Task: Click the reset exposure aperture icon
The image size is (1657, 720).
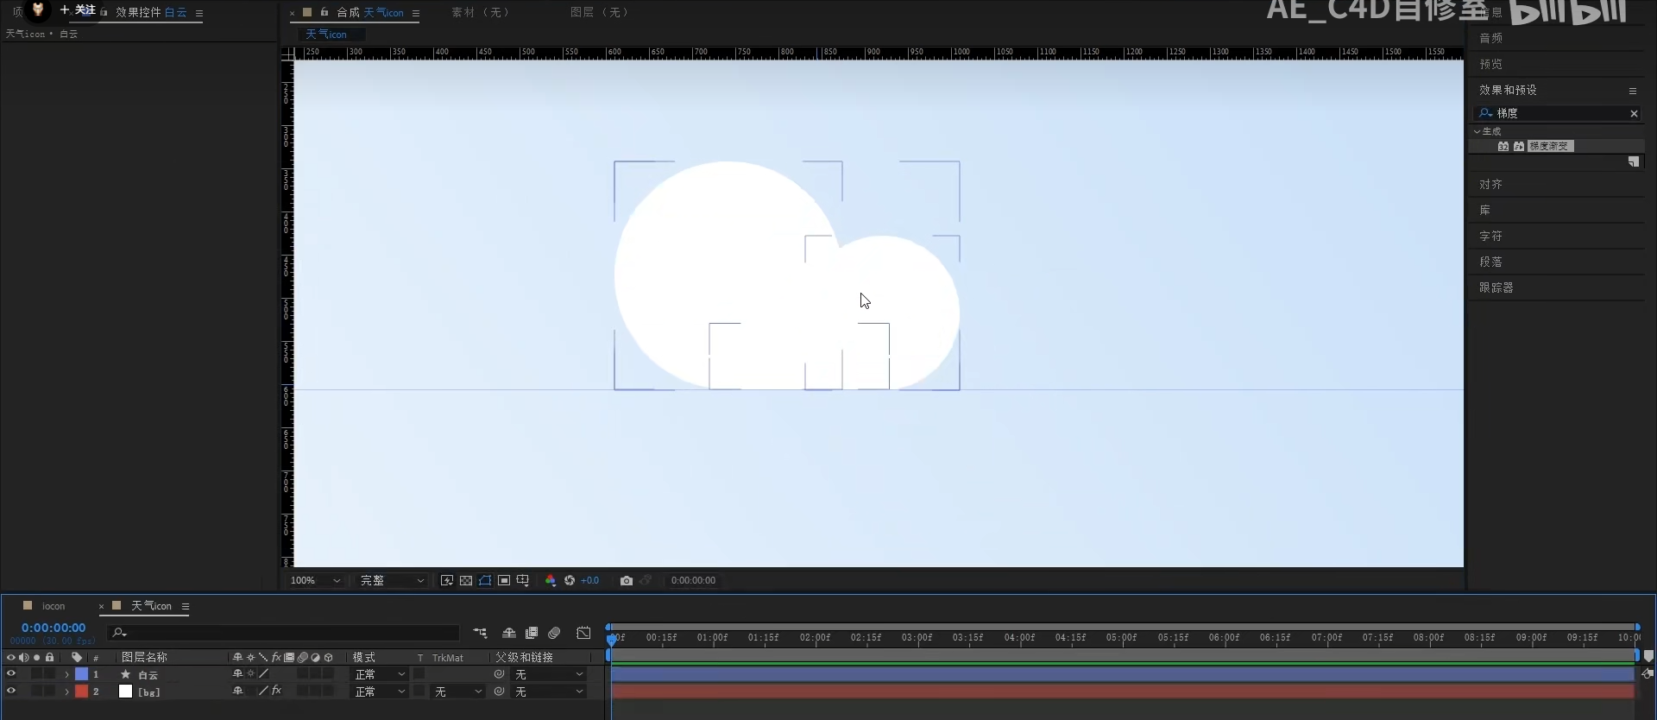Action: (x=570, y=580)
